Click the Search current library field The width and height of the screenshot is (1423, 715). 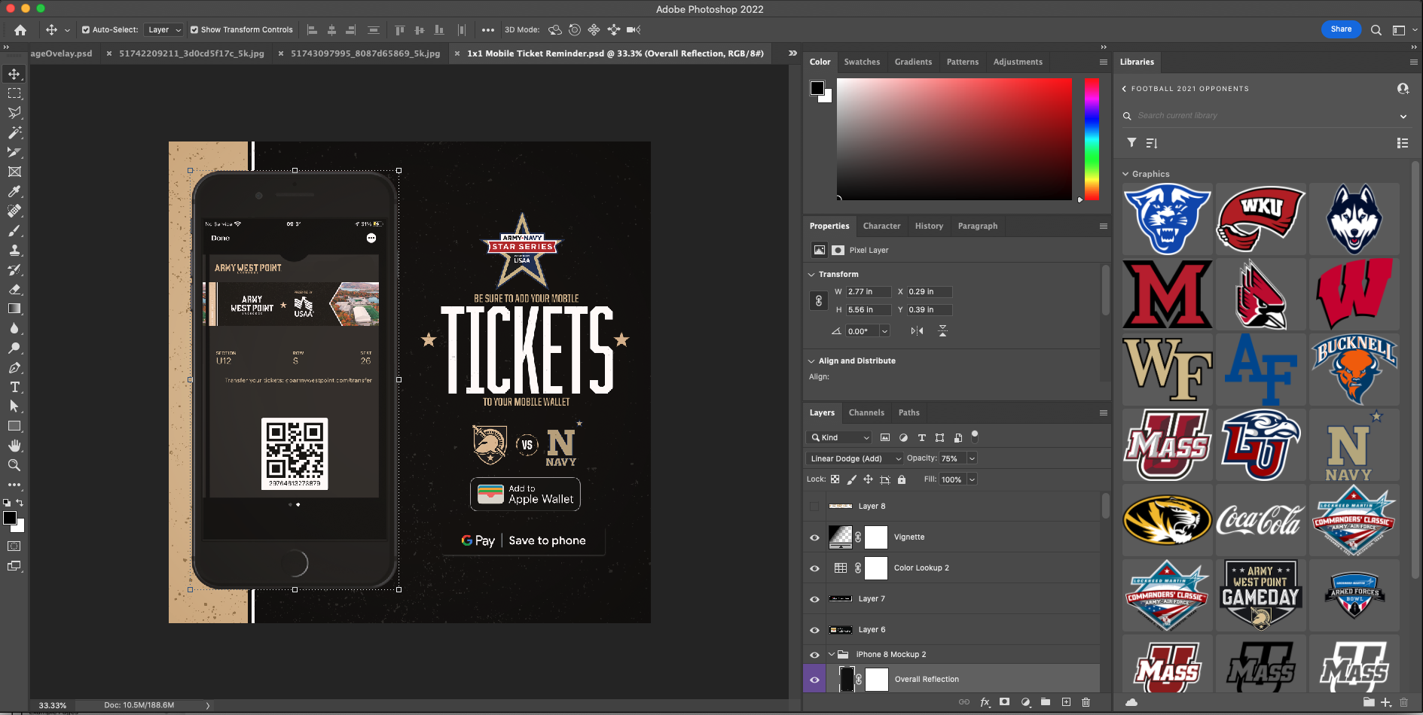1265,116
